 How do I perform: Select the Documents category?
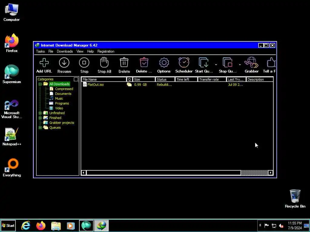coord(63,94)
